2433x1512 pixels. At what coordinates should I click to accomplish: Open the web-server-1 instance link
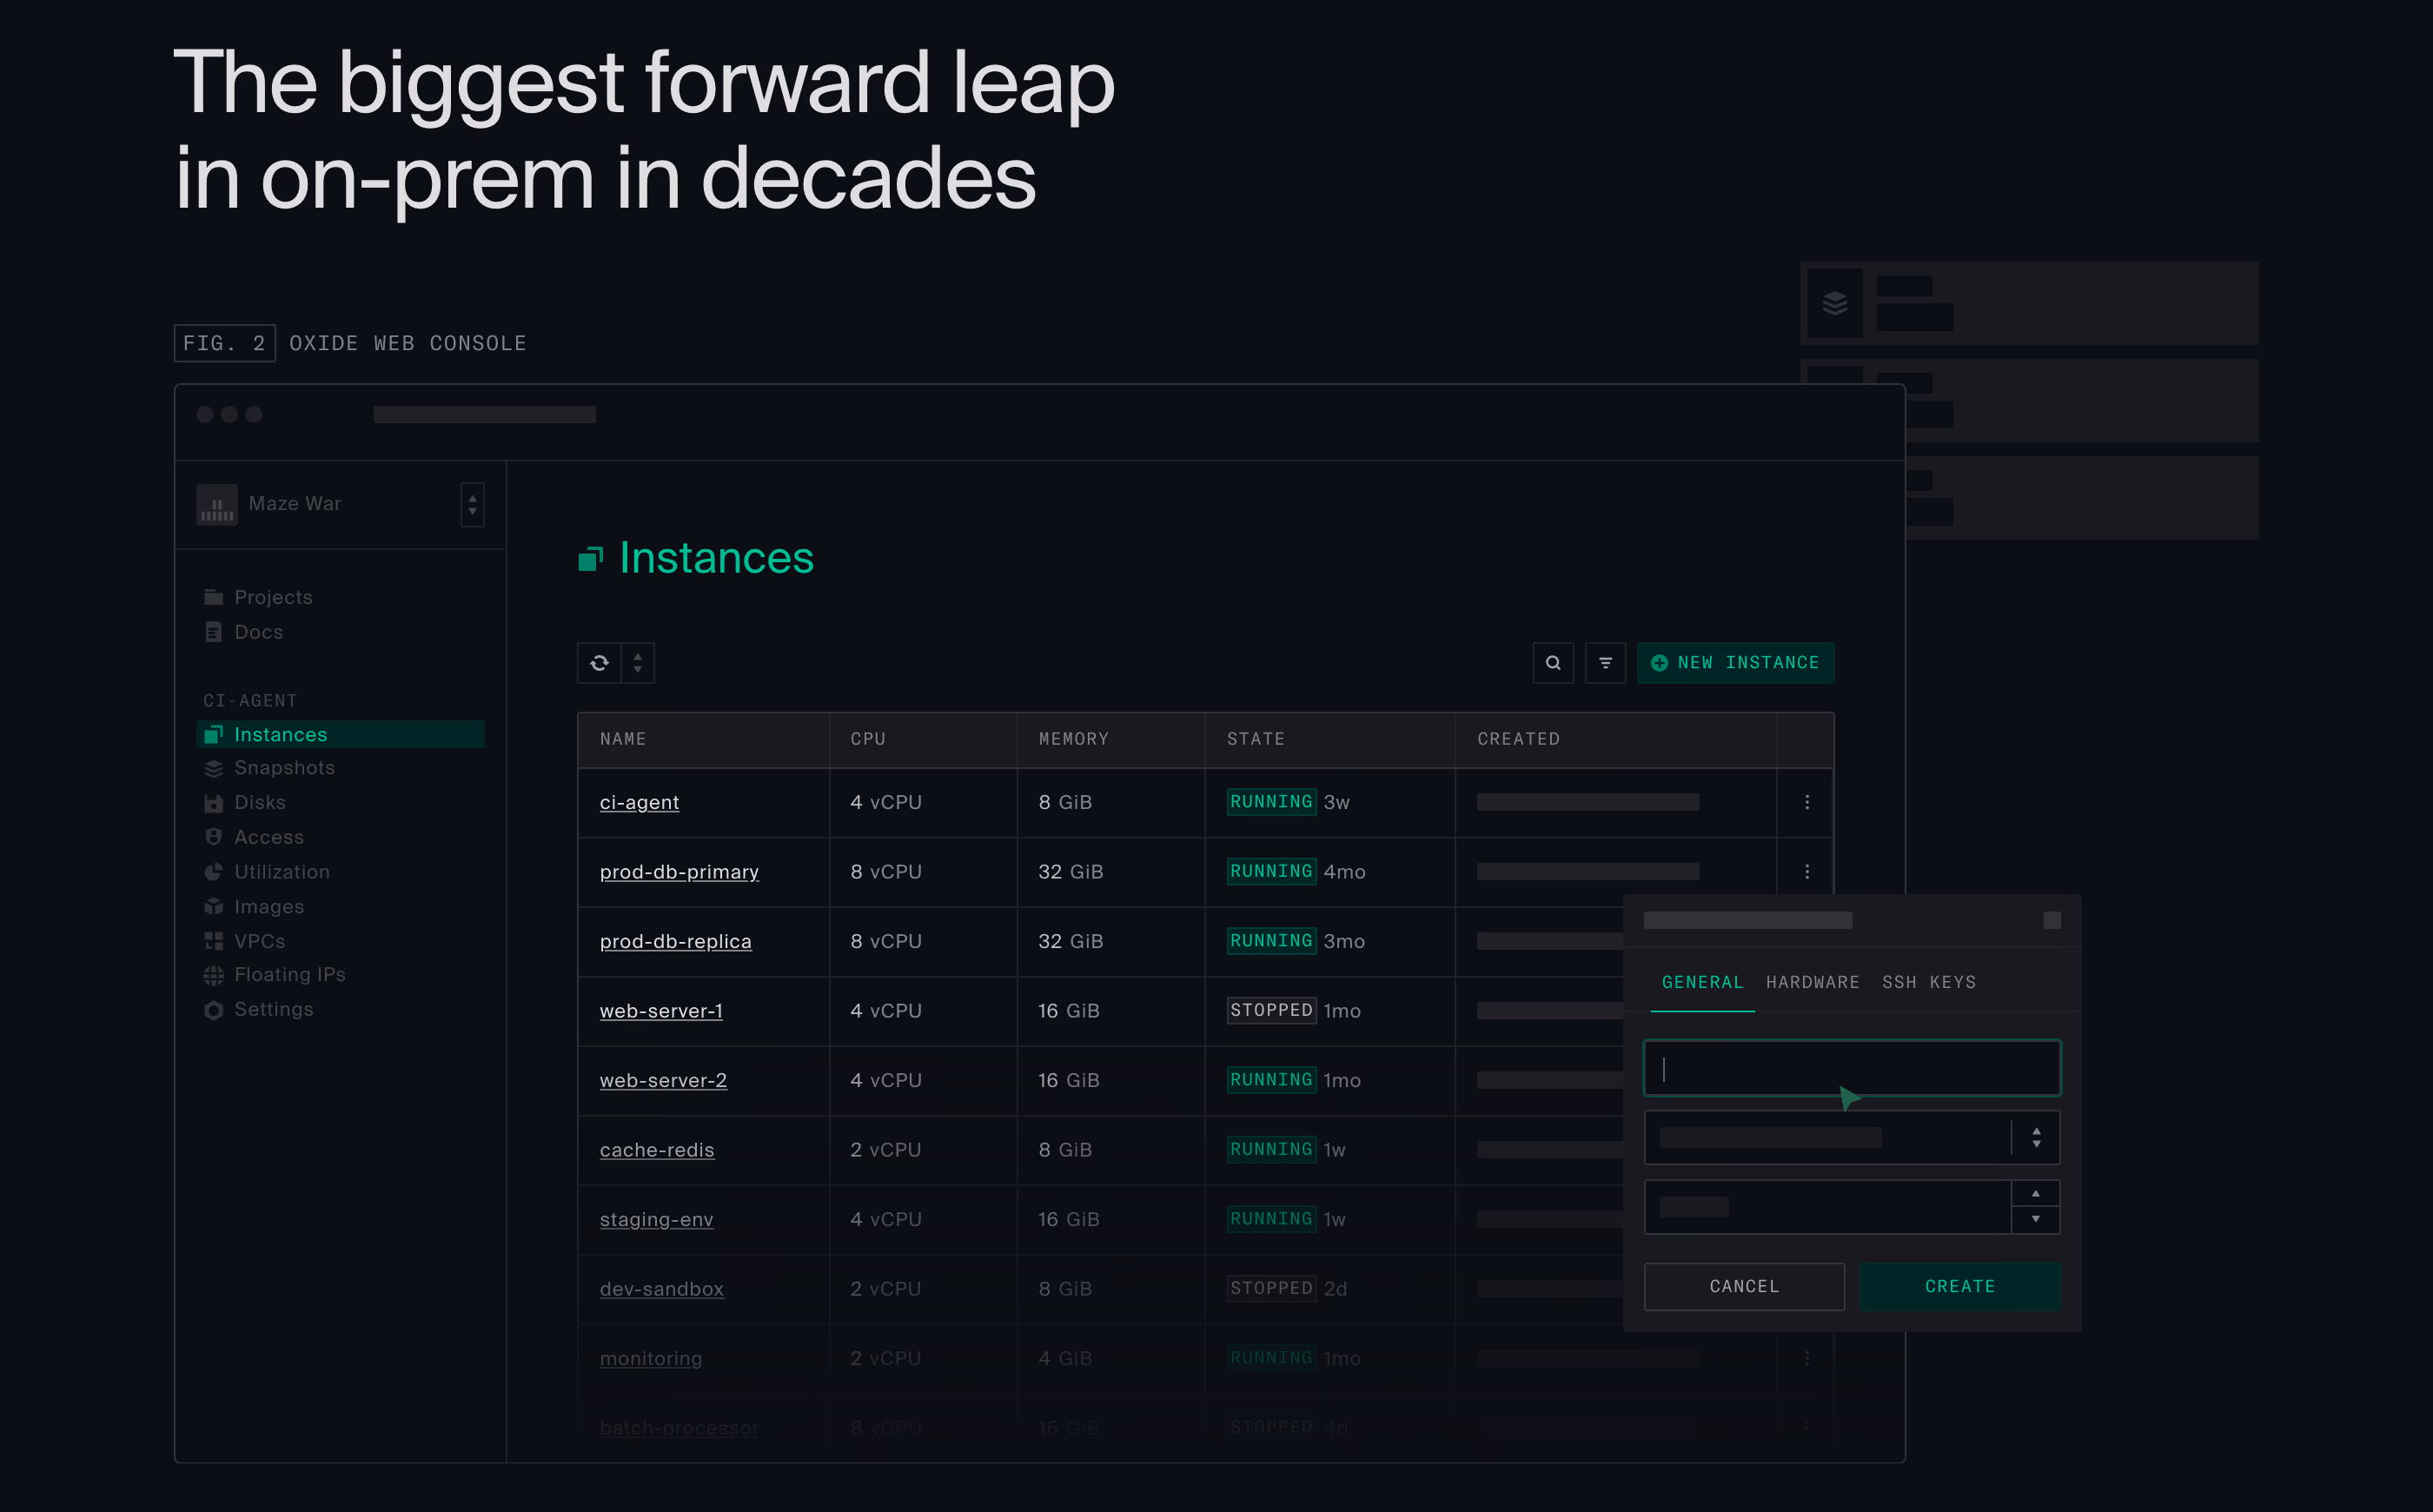661,1011
